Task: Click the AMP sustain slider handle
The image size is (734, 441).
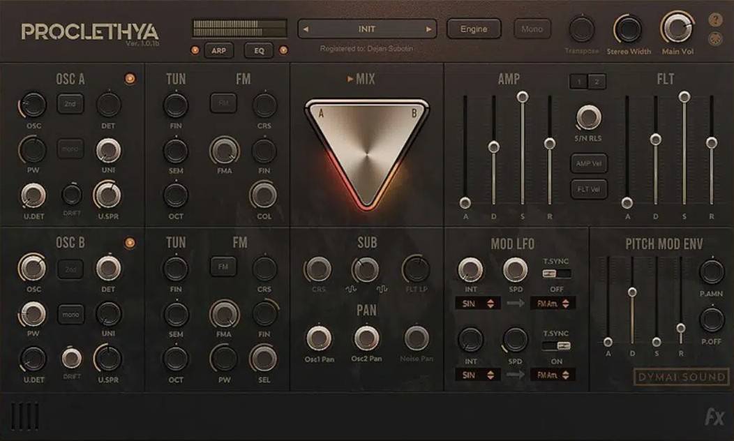Action: (523, 97)
